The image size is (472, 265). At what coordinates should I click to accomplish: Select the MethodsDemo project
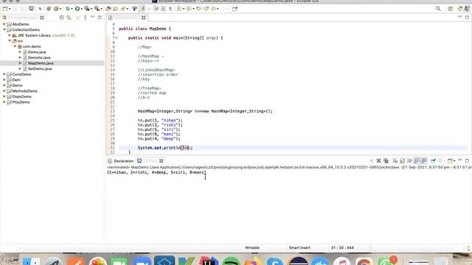[25, 91]
